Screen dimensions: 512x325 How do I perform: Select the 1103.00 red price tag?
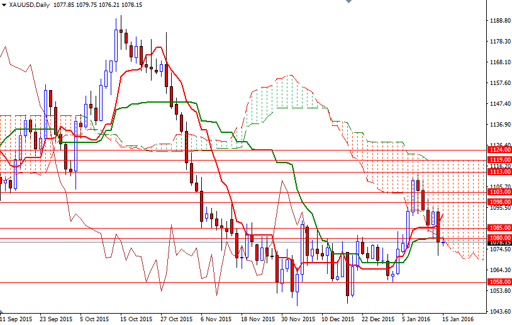[499, 191]
